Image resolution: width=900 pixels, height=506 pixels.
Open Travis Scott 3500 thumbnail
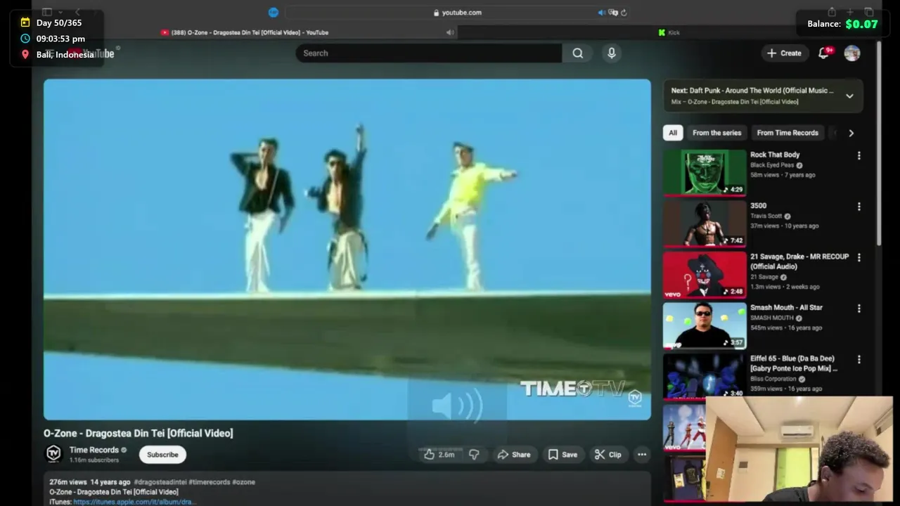(x=705, y=223)
